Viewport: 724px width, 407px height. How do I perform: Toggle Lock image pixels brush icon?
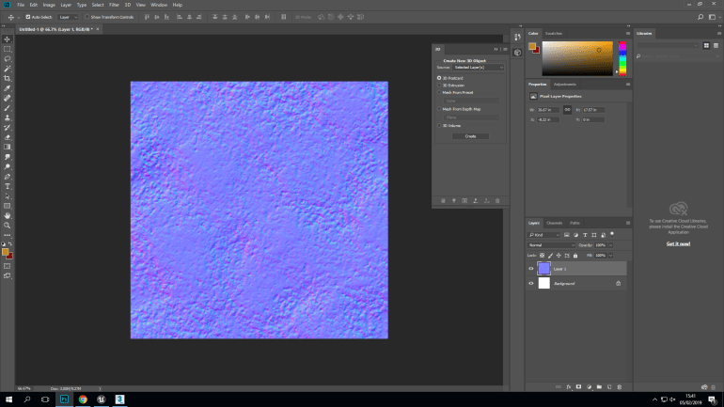click(x=550, y=255)
